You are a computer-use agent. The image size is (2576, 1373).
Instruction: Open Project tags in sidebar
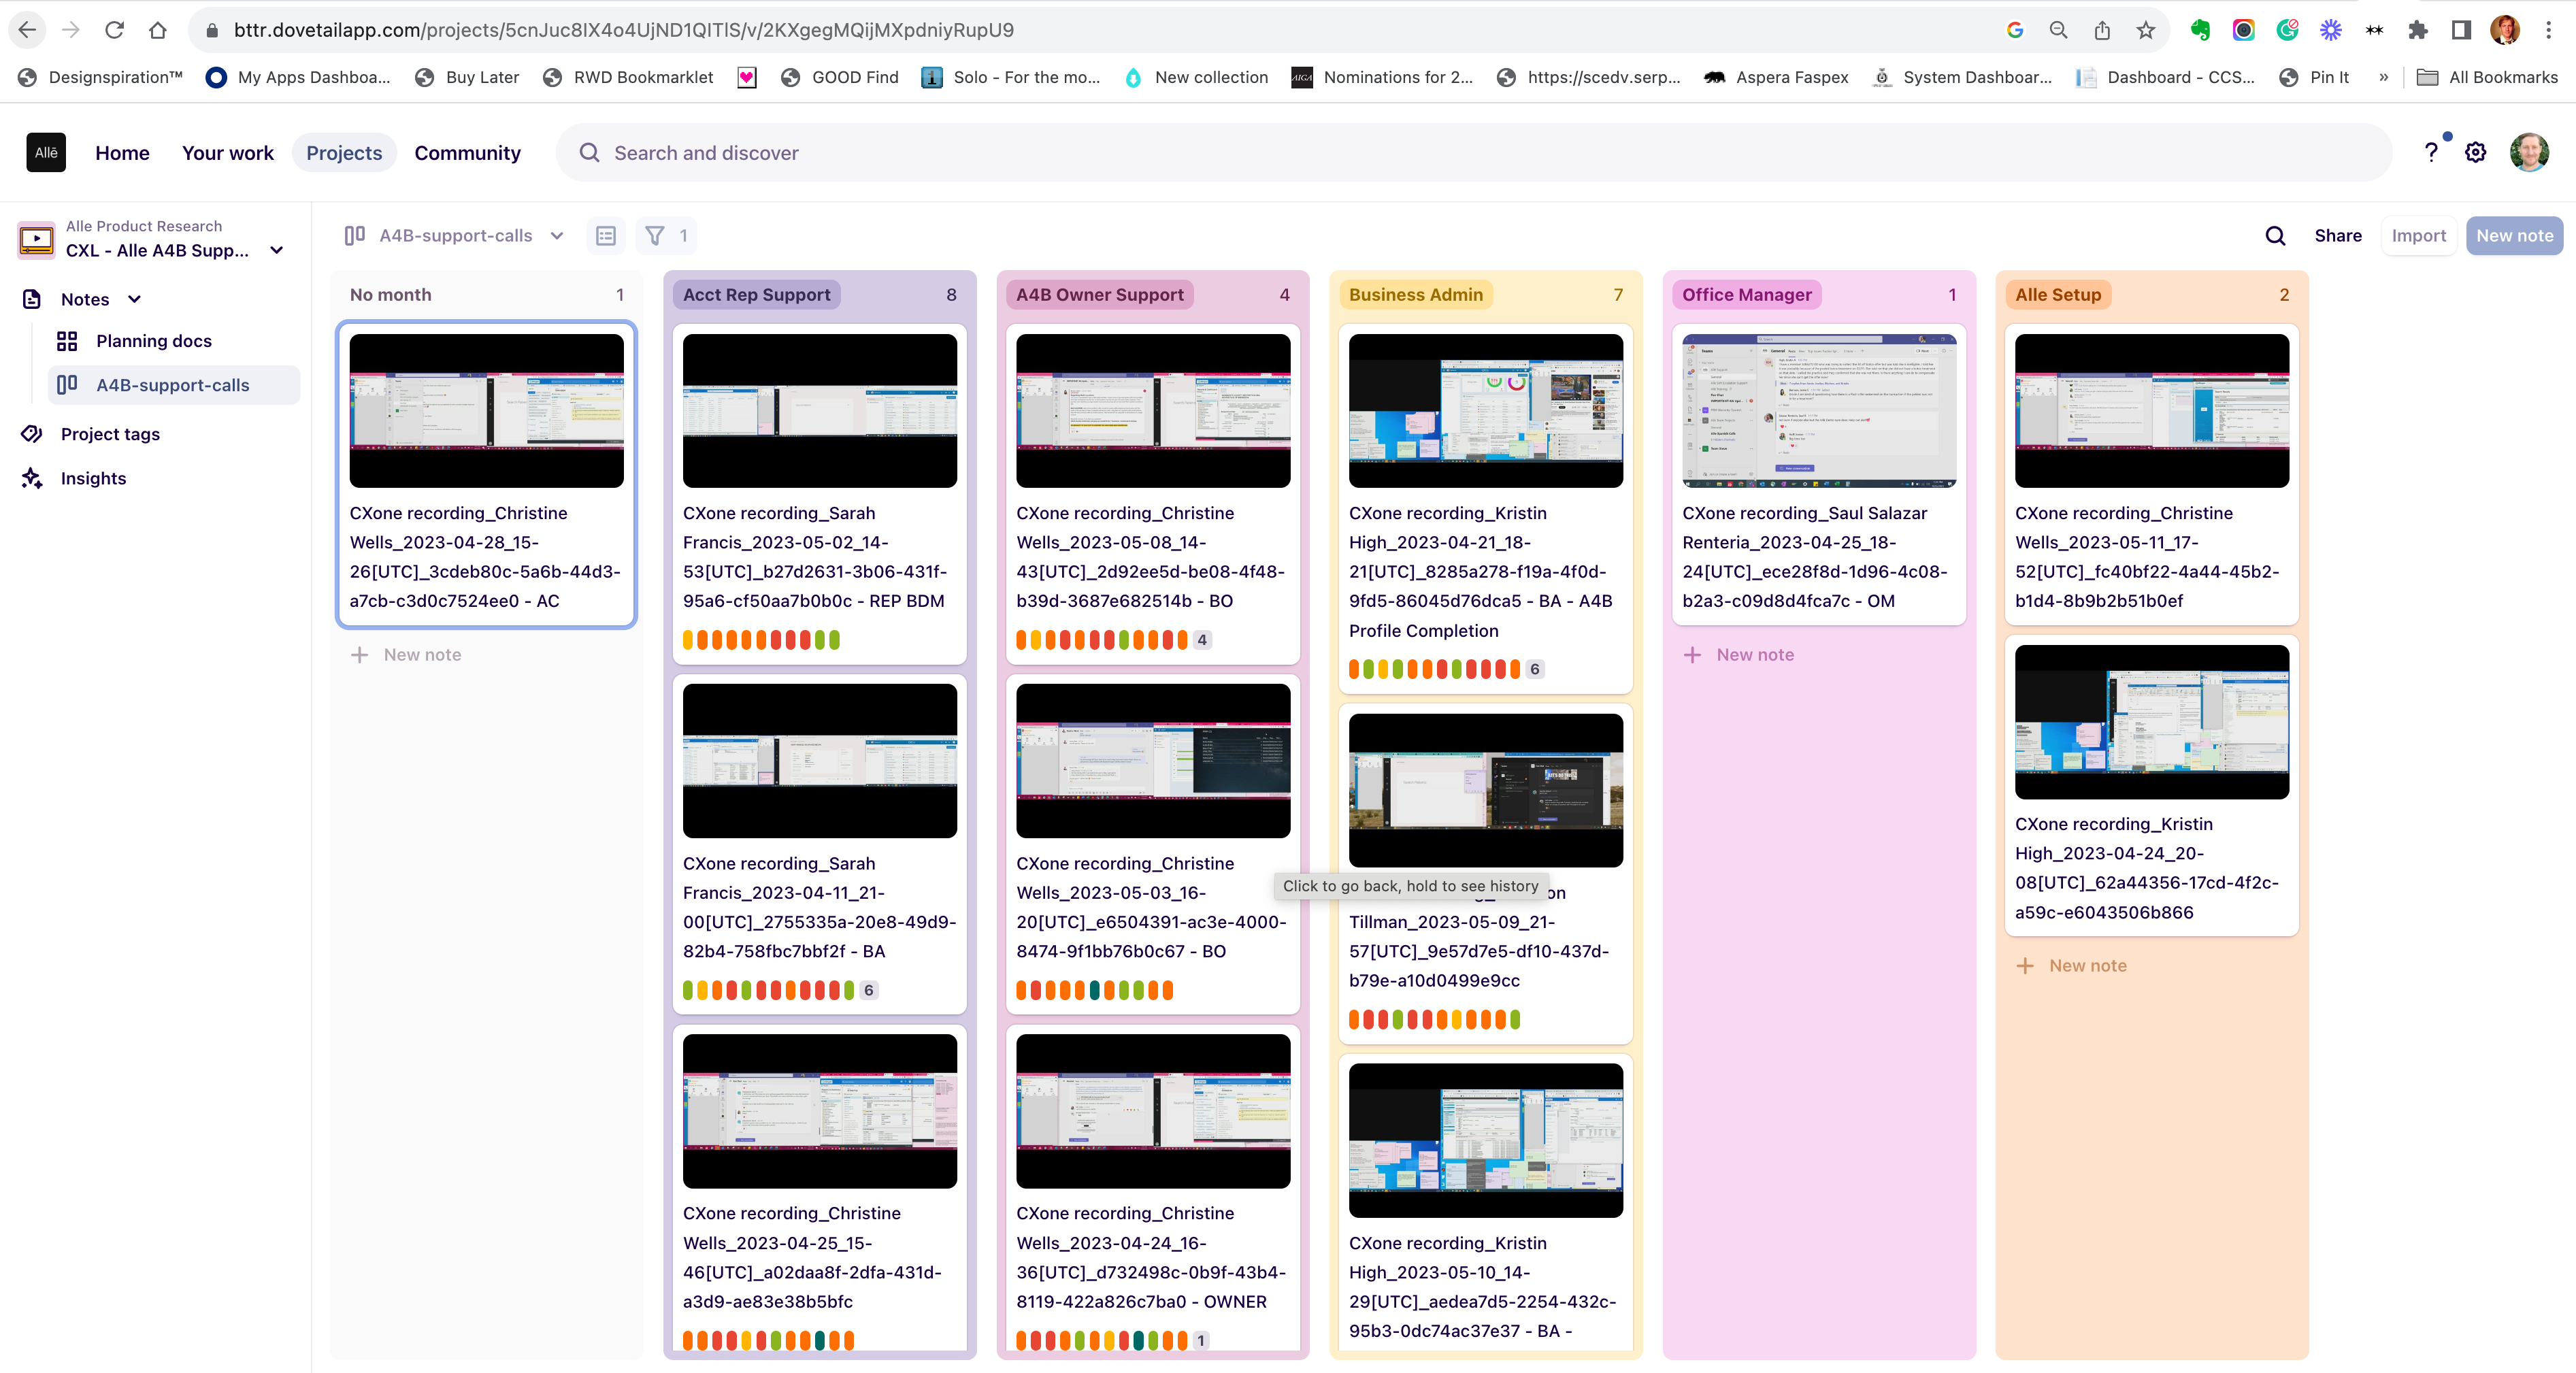click(110, 433)
